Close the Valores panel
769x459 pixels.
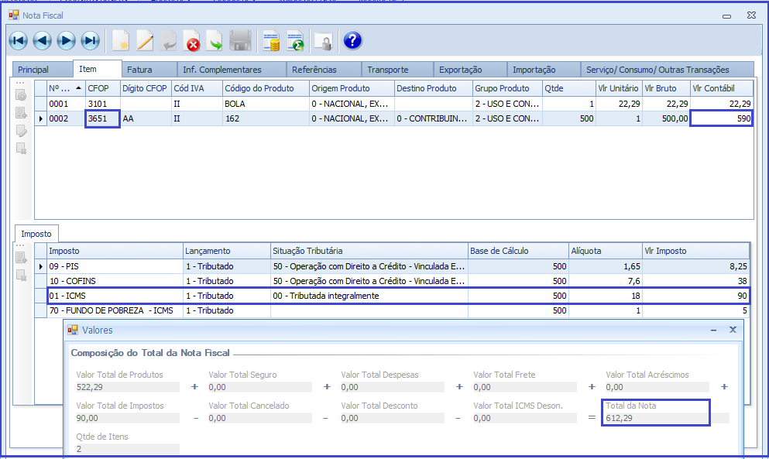click(x=733, y=330)
